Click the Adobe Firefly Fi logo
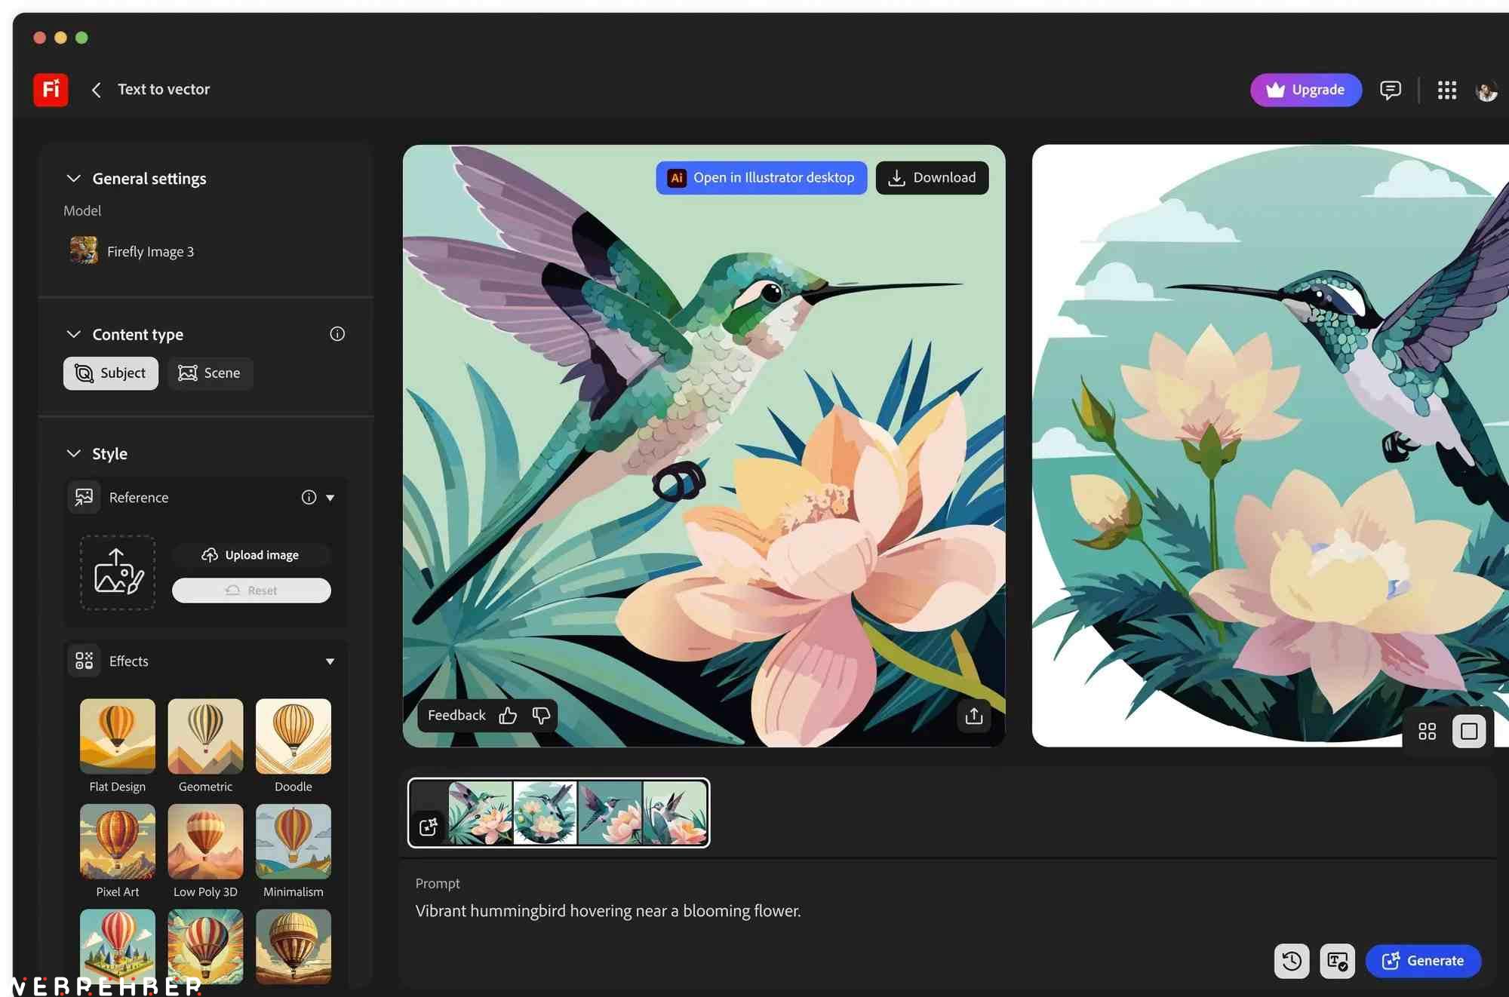1509x997 pixels. tap(51, 90)
